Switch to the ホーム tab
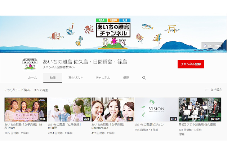 point(32,78)
